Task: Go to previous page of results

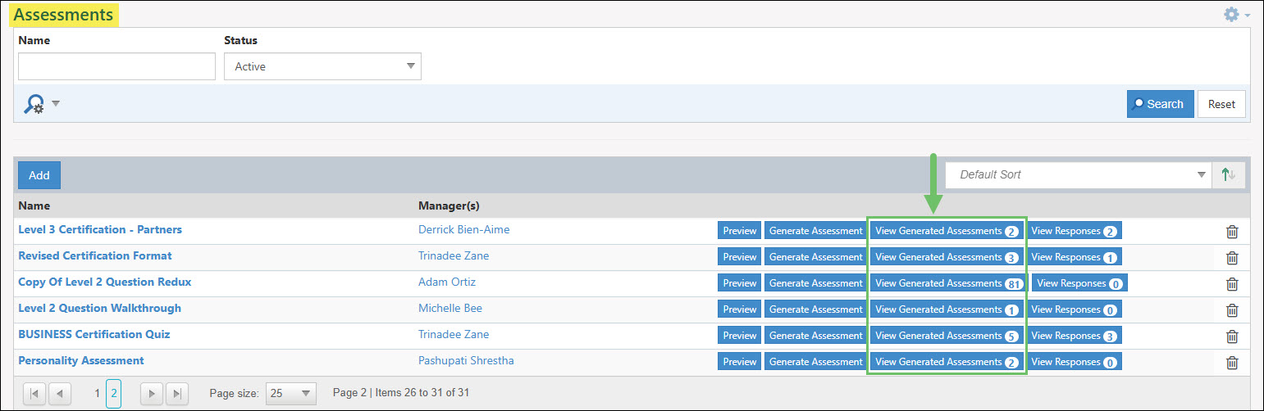Action: click(60, 394)
